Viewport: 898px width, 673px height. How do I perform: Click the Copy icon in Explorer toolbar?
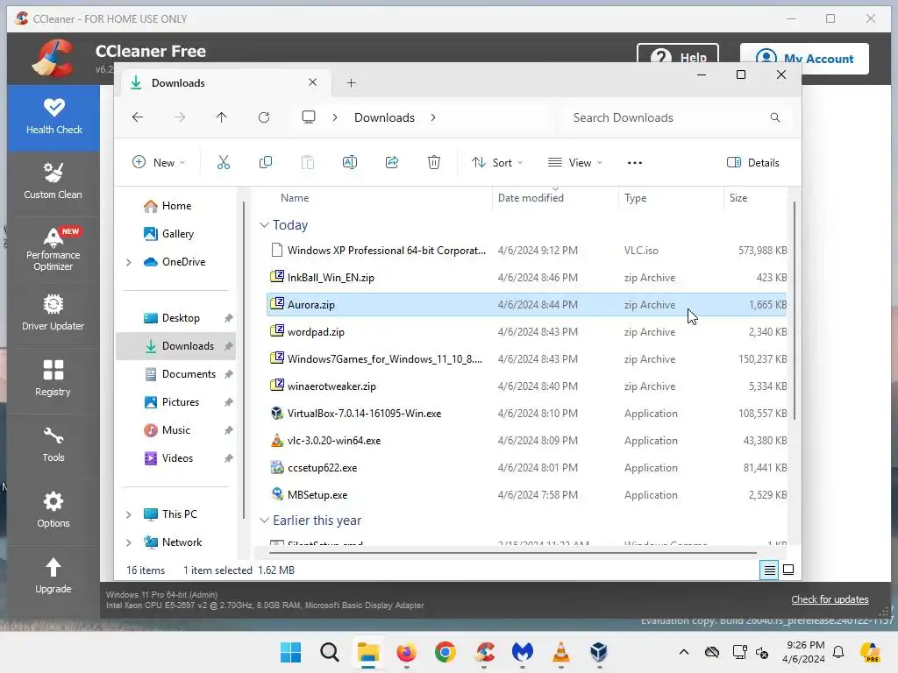tap(266, 162)
